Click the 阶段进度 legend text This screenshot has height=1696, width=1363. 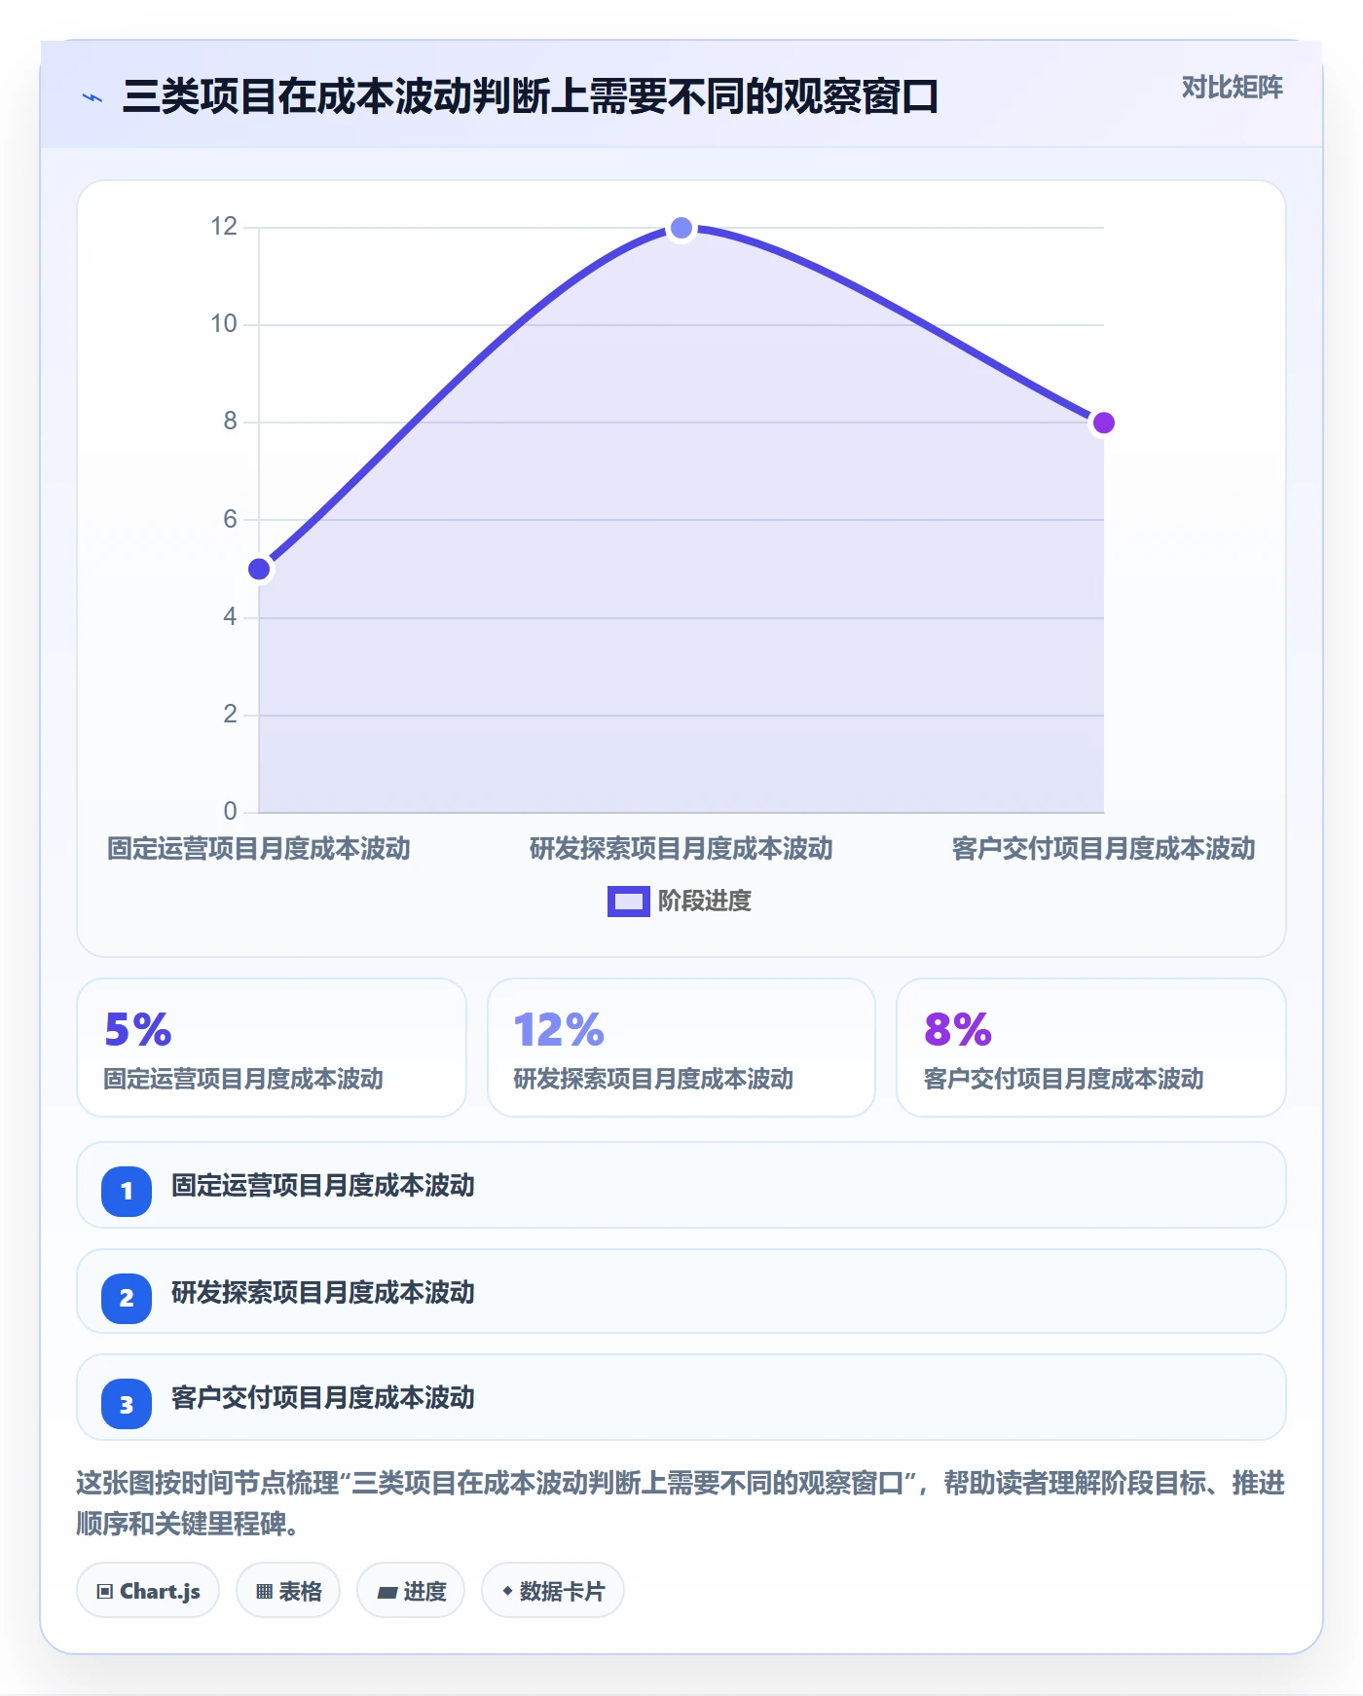pos(704,902)
